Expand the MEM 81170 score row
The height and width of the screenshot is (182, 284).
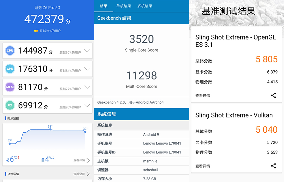point(87,87)
